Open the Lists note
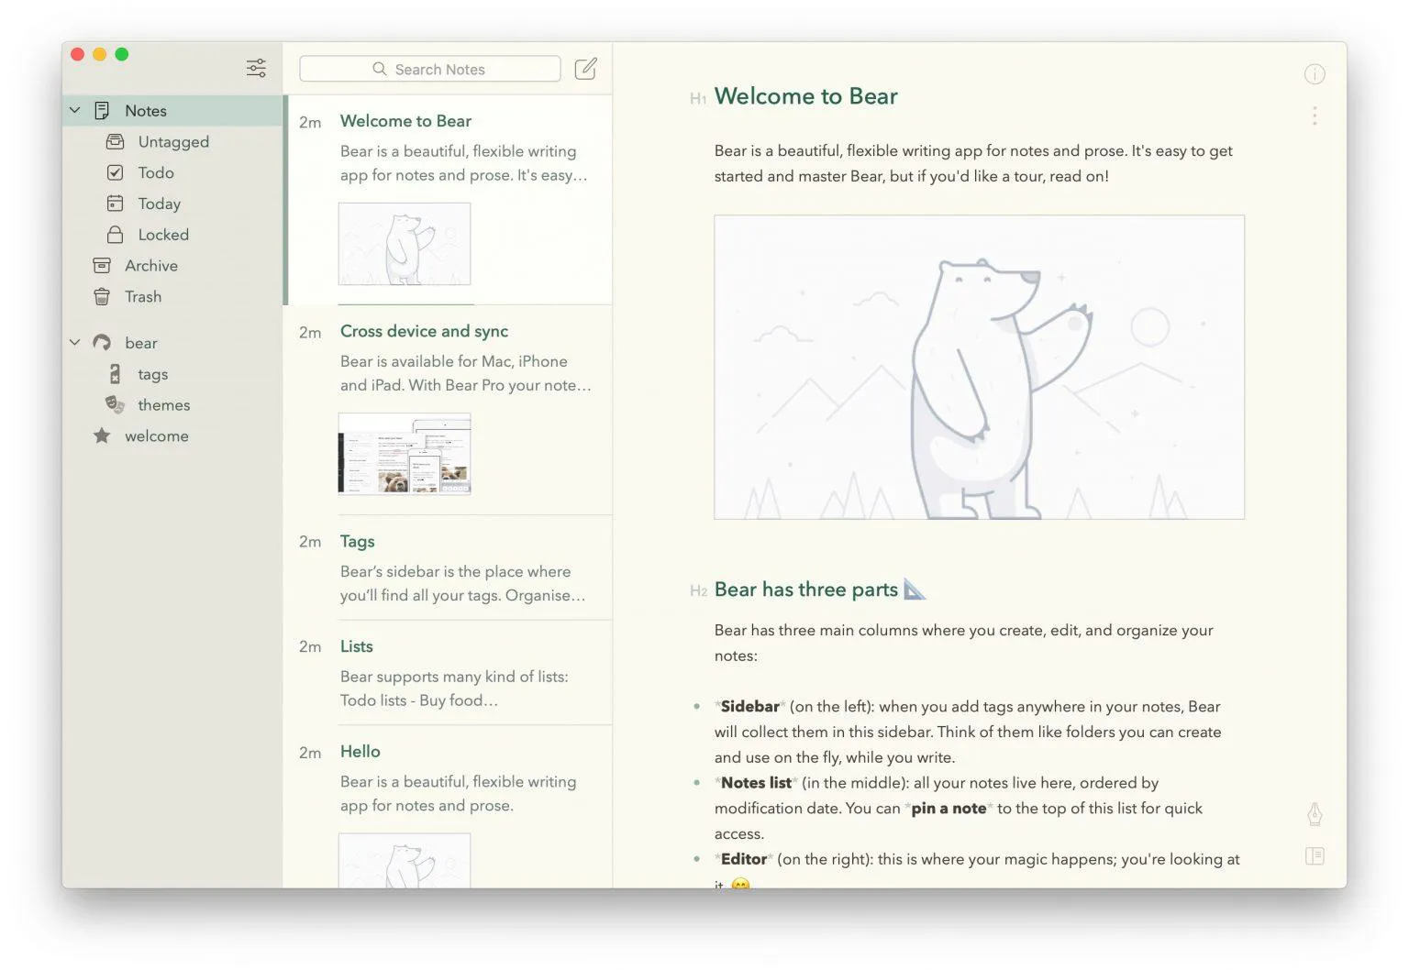This screenshot has width=1409, height=970. click(448, 673)
